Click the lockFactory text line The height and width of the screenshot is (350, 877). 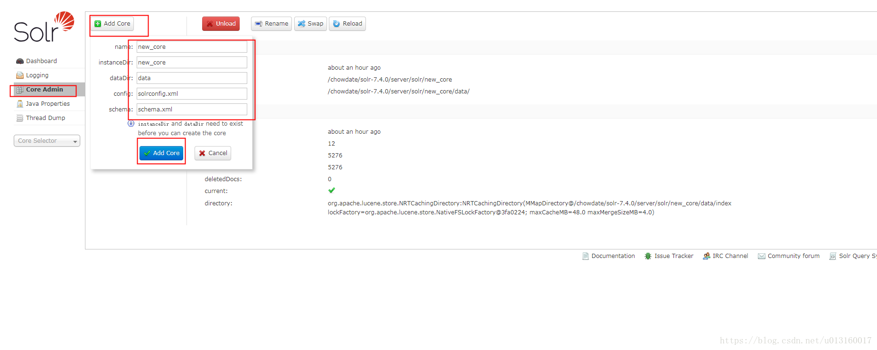click(491, 212)
